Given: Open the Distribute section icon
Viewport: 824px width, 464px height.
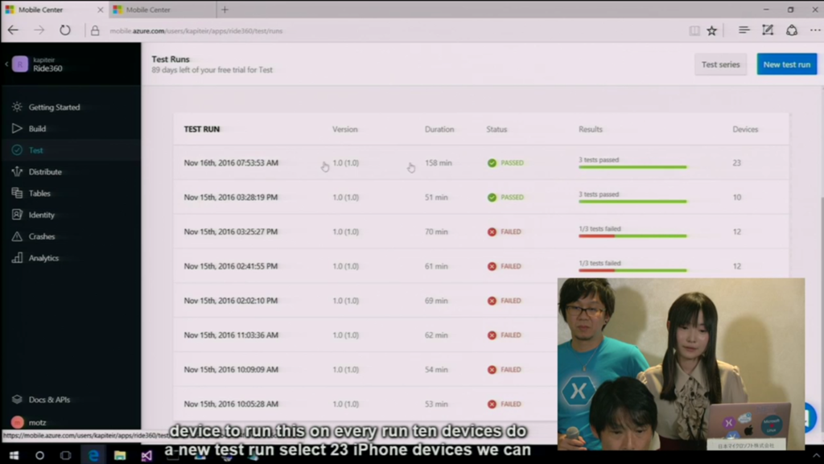Looking at the screenshot, I should [17, 171].
